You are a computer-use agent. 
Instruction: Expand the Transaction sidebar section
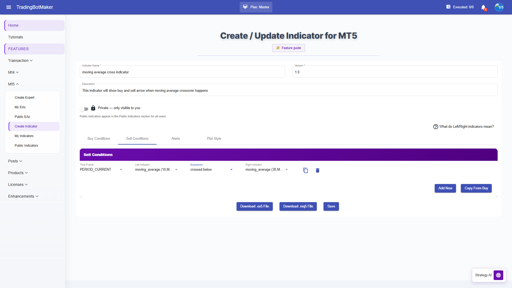pos(21,61)
